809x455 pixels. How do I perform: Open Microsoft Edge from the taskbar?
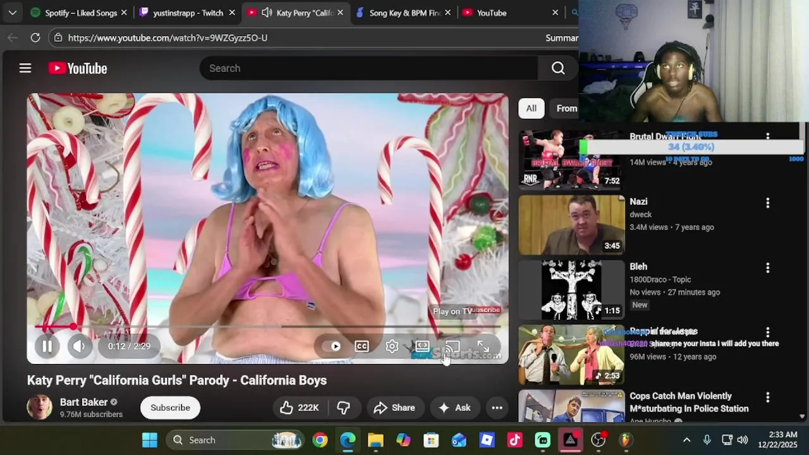(x=348, y=440)
